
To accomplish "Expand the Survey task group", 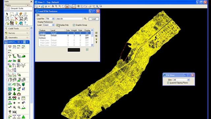I will (x=27, y=33).
